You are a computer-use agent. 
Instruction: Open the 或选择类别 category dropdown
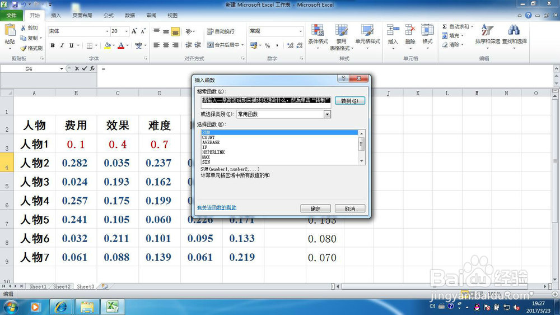click(x=327, y=114)
